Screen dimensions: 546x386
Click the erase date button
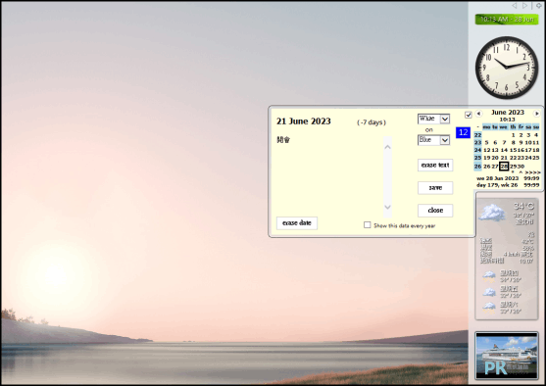point(297,223)
